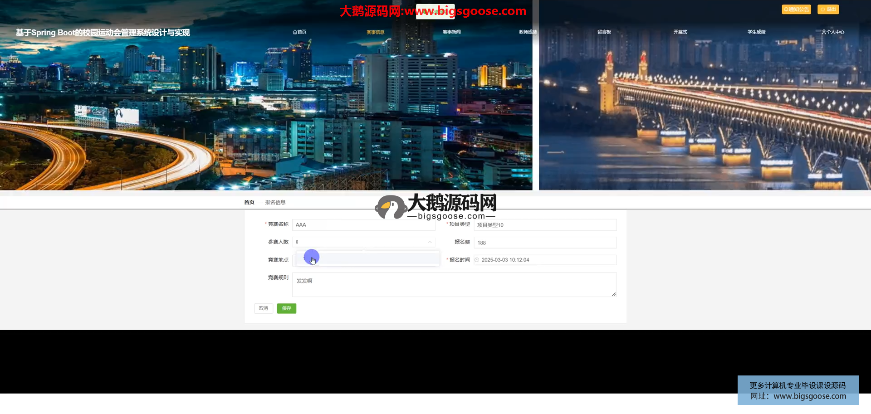871x414 pixels.
Task: Switch to the 开幕式 menu item
Action: pyautogui.click(x=680, y=32)
